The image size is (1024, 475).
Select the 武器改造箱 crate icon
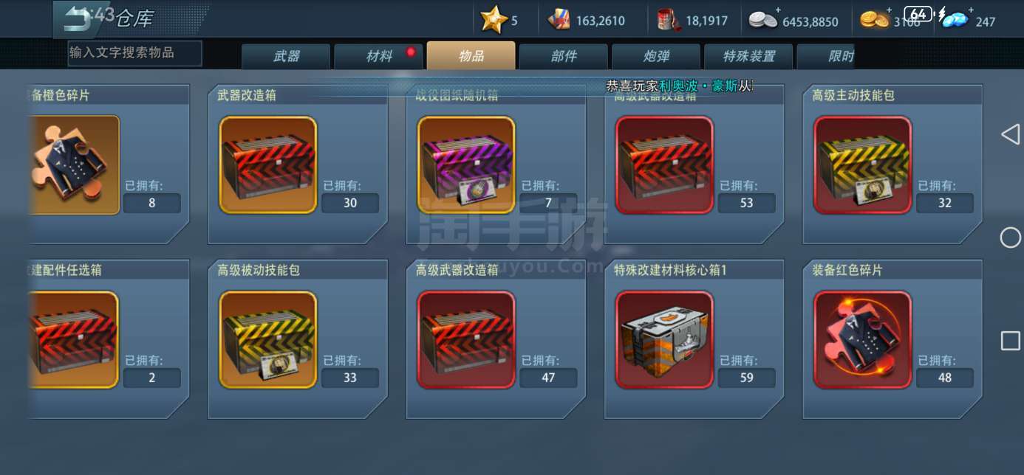[x=268, y=165]
